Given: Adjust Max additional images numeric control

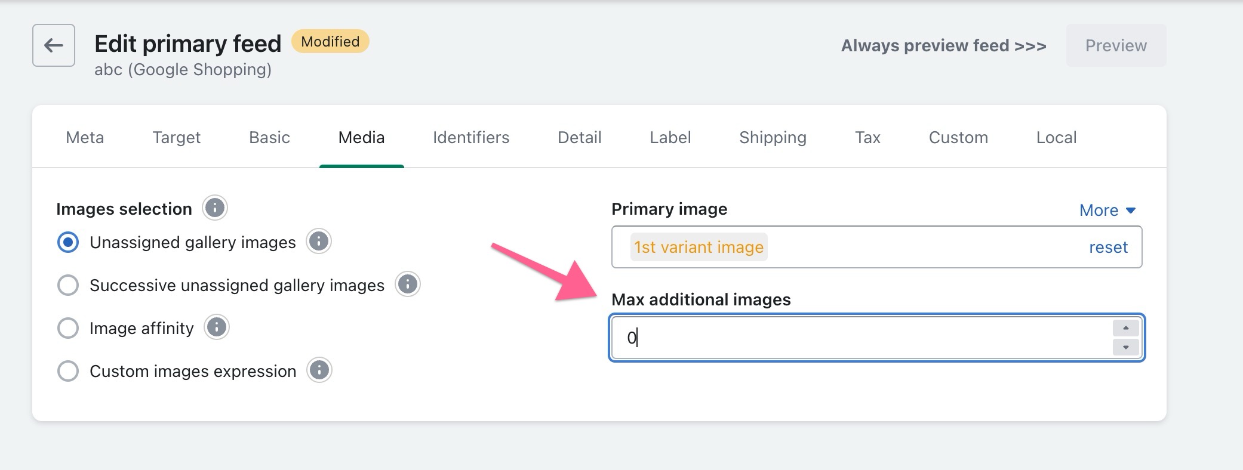Looking at the screenshot, I should point(1124,338).
